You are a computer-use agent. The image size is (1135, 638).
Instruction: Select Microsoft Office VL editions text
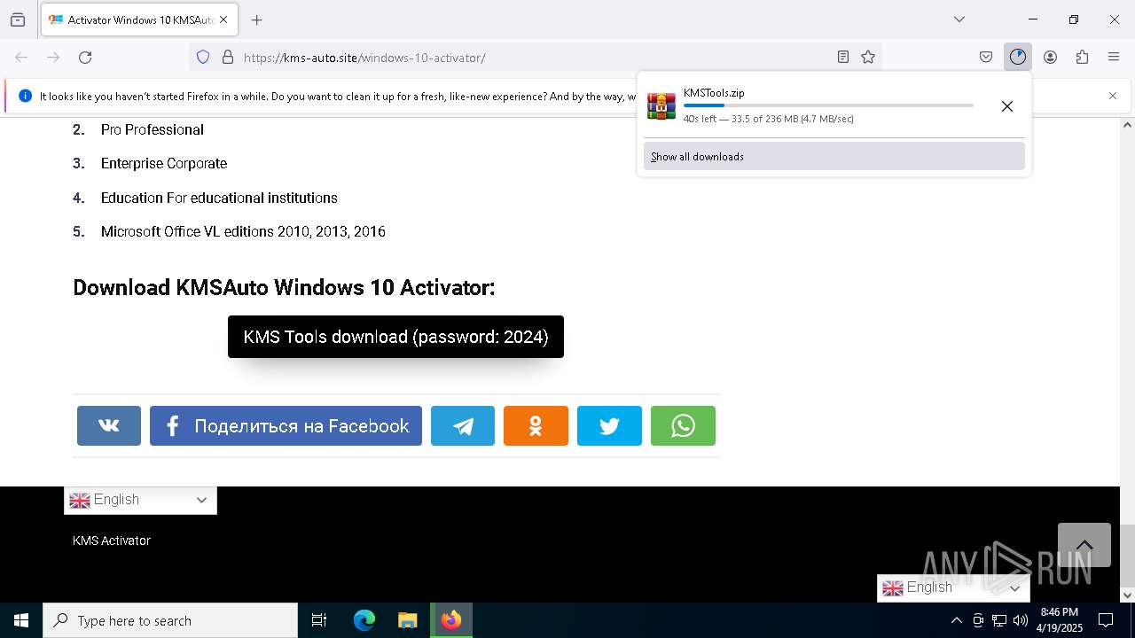click(x=243, y=231)
